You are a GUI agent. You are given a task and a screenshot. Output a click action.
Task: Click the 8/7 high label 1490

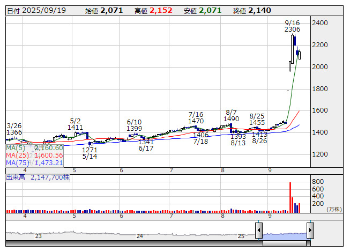[231, 118]
